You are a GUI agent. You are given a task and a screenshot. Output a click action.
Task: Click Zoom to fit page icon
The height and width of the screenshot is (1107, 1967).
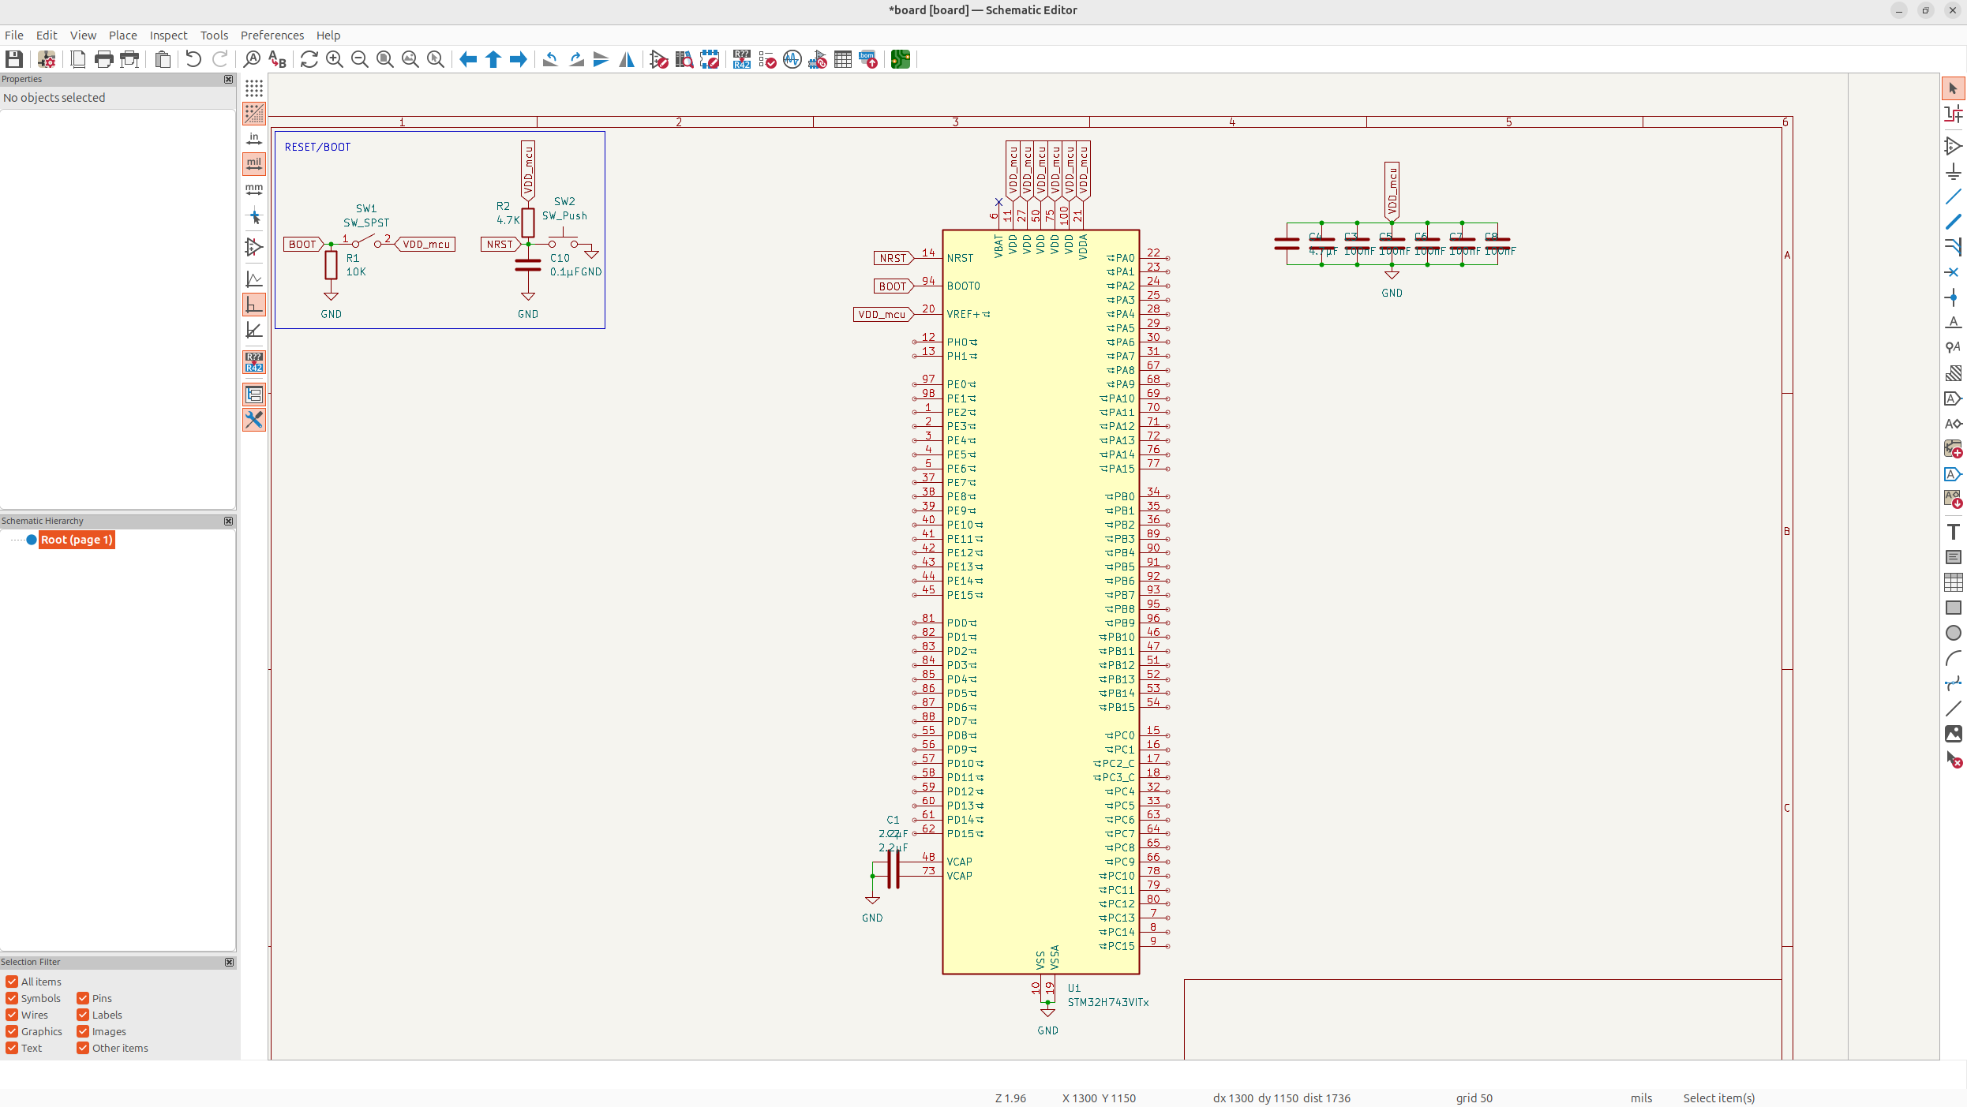tap(385, 59)
